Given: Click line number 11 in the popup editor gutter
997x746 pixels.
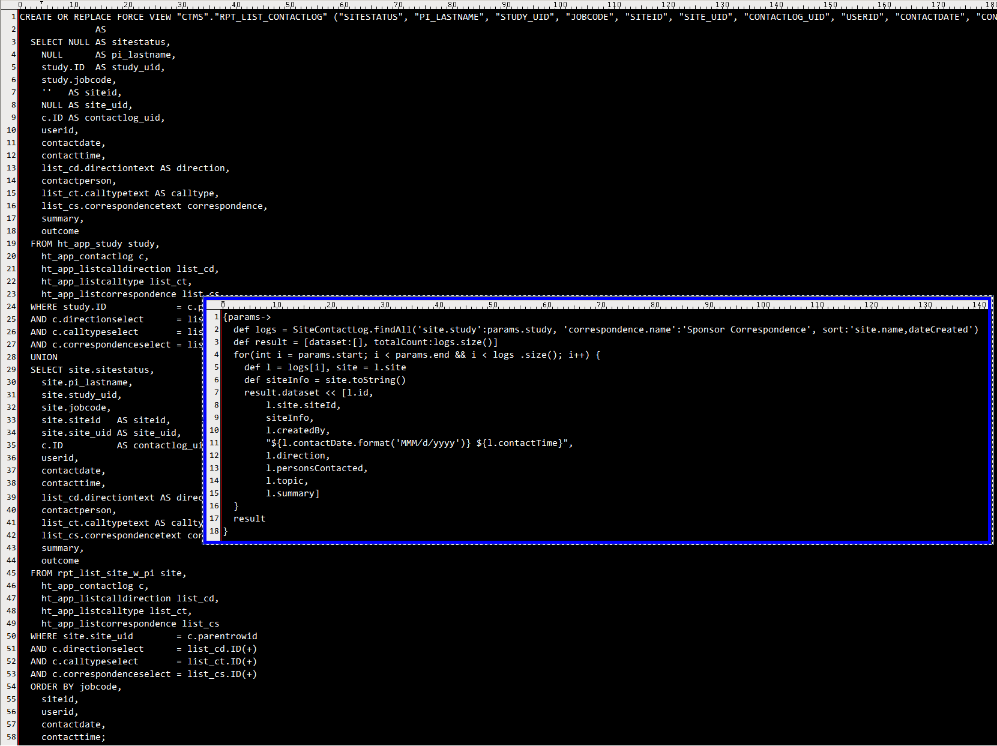Looking at the screenshot, I should tap(214, 443).
